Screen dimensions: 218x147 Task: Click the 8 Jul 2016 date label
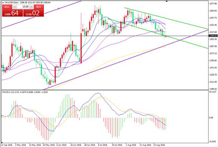click(x=103, y=145)
